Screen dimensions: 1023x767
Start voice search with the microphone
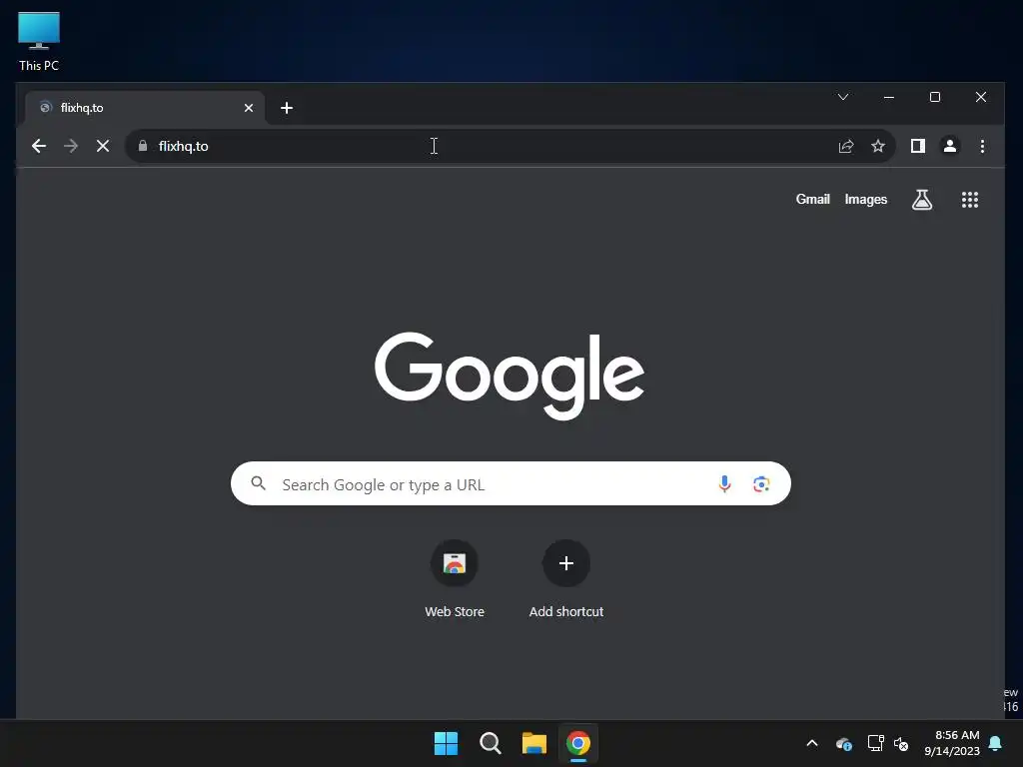(724, 483)
